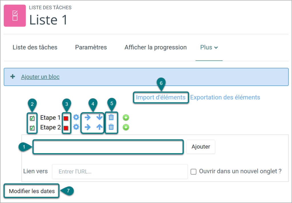Click the Ajouter button
The image size is (292, 203).
tap(201, 147)
